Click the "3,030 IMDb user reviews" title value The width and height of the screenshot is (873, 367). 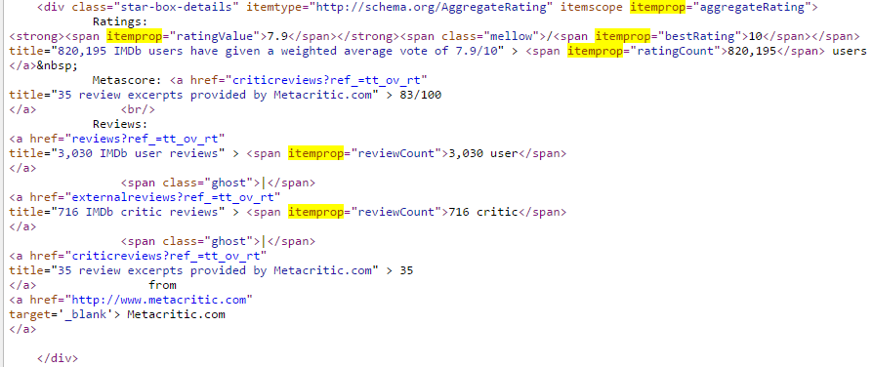pos(138,153)
